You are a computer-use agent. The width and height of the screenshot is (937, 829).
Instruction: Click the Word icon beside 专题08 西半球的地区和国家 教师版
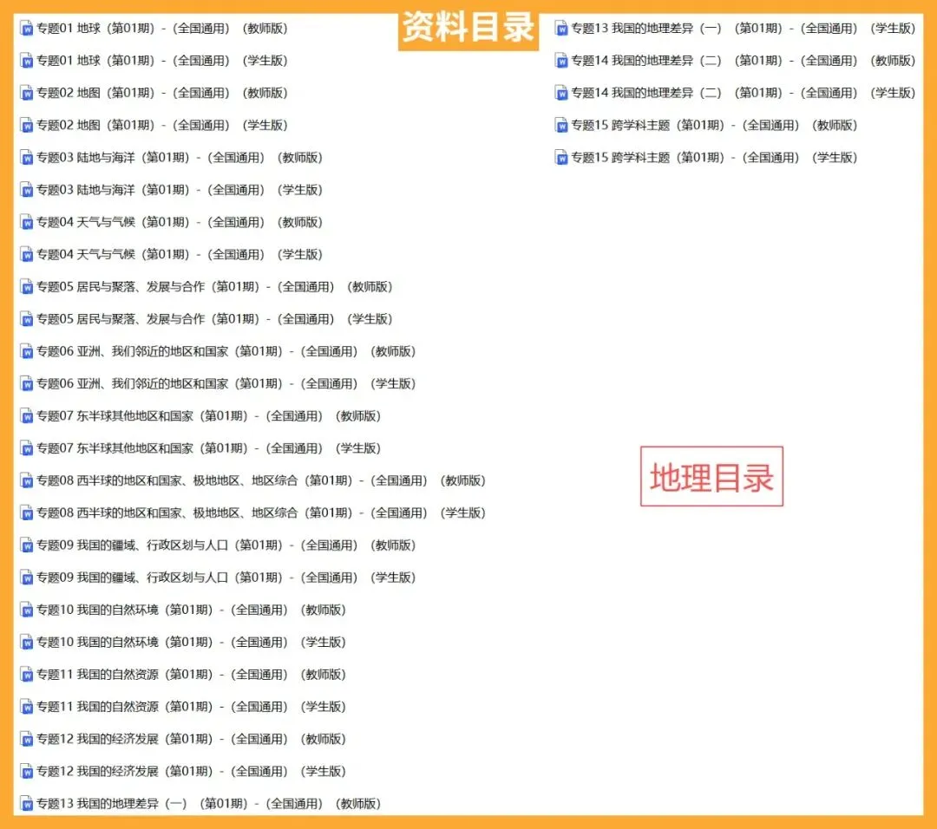click(25, 480)
